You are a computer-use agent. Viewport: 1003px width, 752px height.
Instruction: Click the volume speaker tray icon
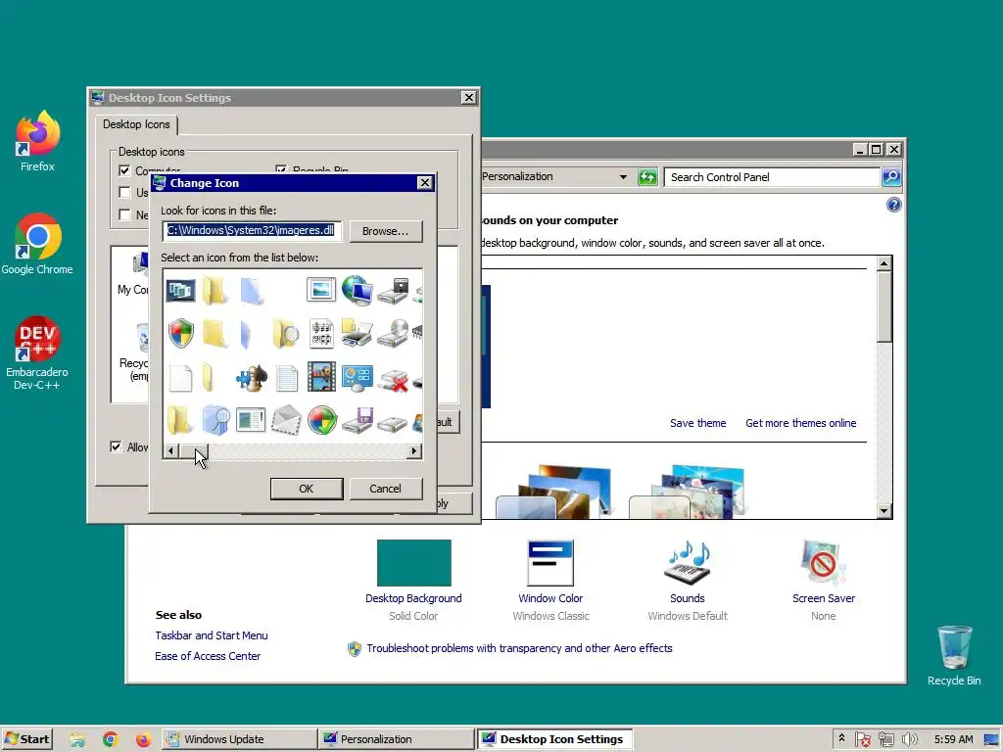pos(909,739)
